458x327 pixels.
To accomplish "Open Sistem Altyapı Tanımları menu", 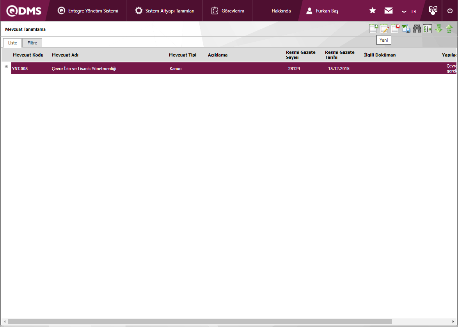I will [x=165, y=11].
